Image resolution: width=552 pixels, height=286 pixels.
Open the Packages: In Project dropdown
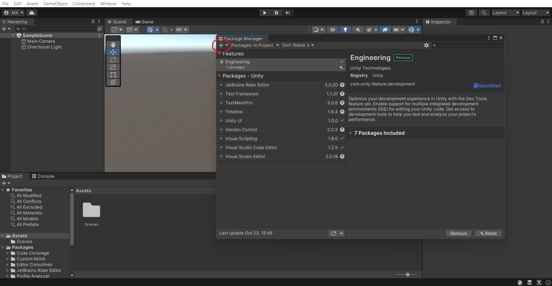coord(255,45)
